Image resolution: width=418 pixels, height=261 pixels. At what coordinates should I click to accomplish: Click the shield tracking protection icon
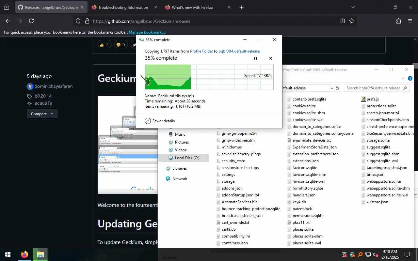tap(78, 21)
